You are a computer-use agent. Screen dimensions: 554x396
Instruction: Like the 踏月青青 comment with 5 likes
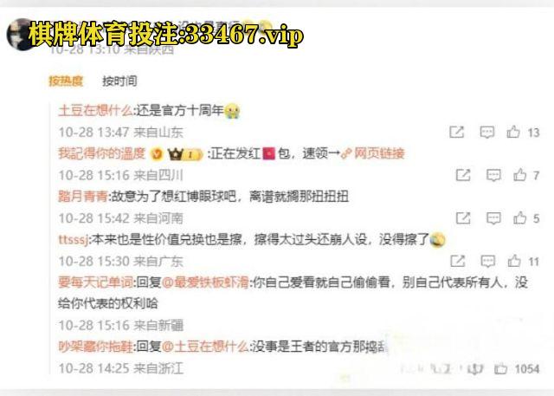point(519,218)
